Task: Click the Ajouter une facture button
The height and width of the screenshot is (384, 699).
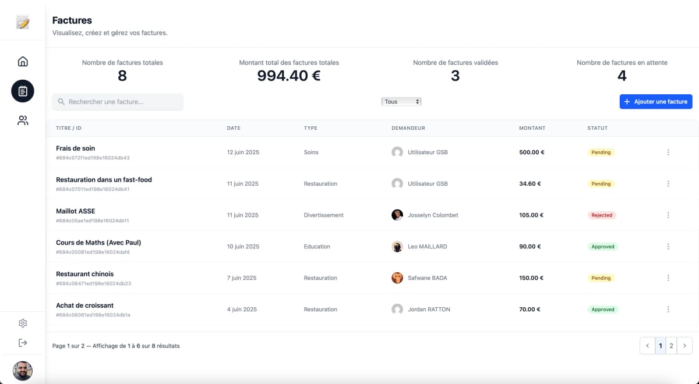Action: pyautogui.click(x=655, y=102)
